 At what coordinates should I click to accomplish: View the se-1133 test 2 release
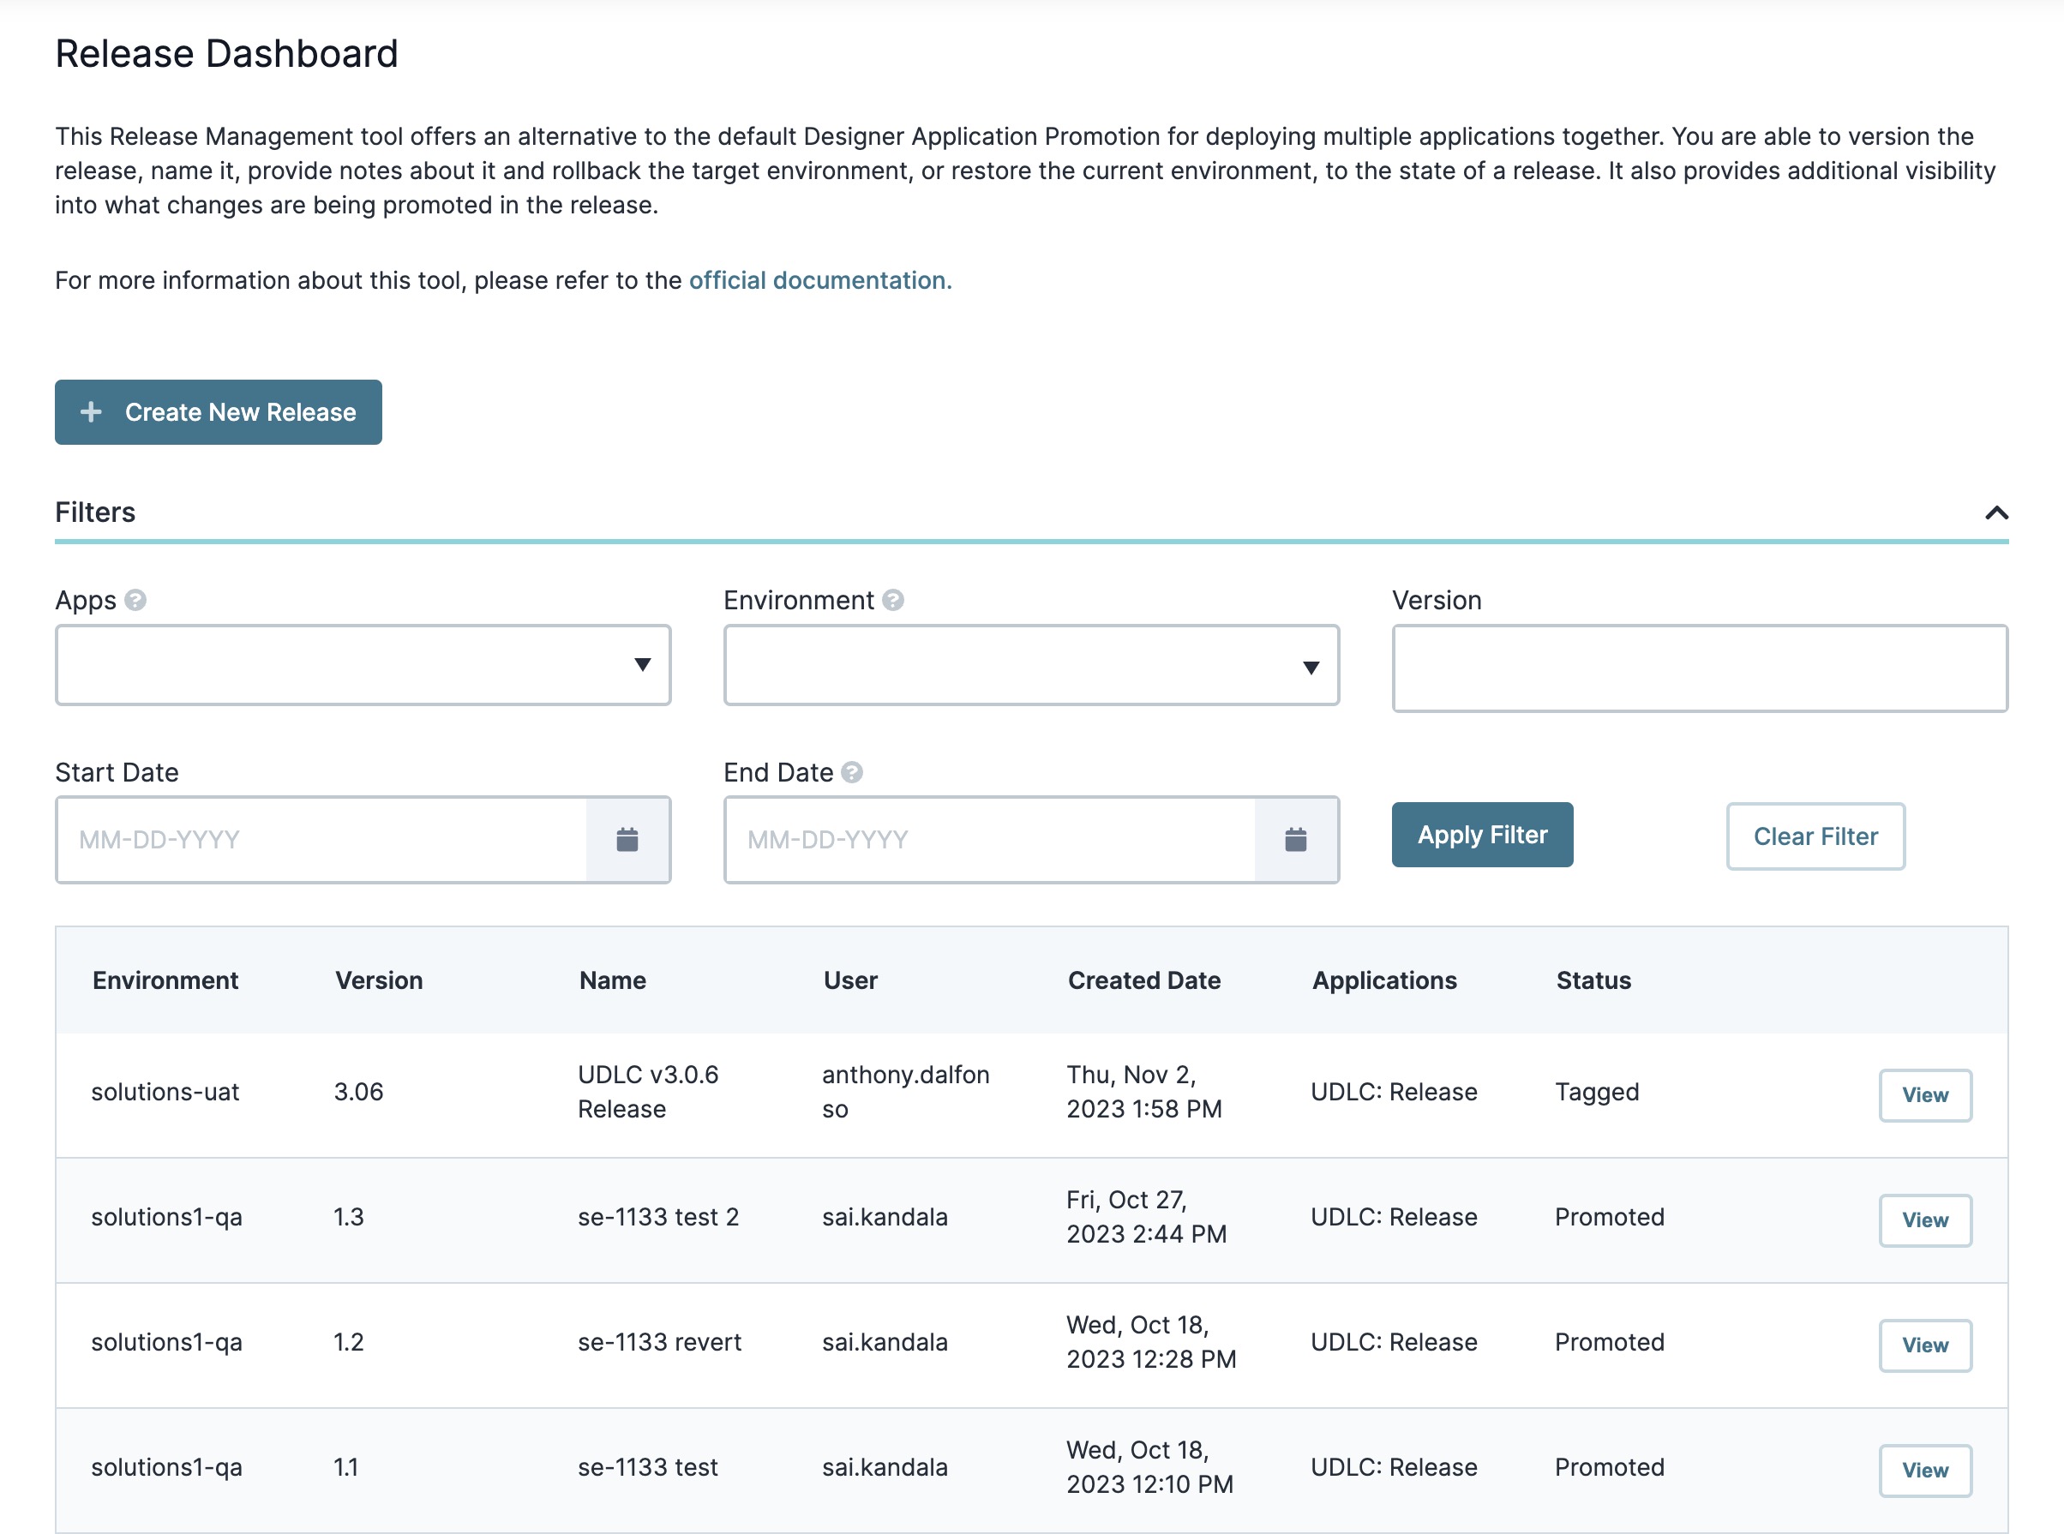pos(1926,1221)
